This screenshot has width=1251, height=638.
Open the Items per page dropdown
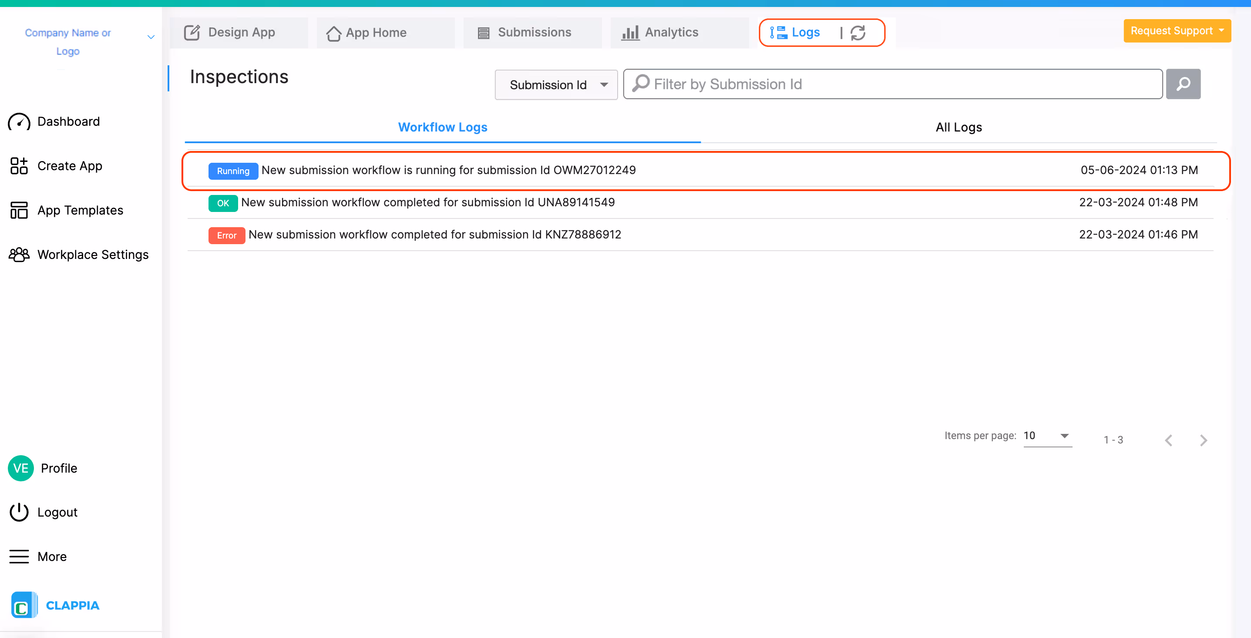(1047, 436)
